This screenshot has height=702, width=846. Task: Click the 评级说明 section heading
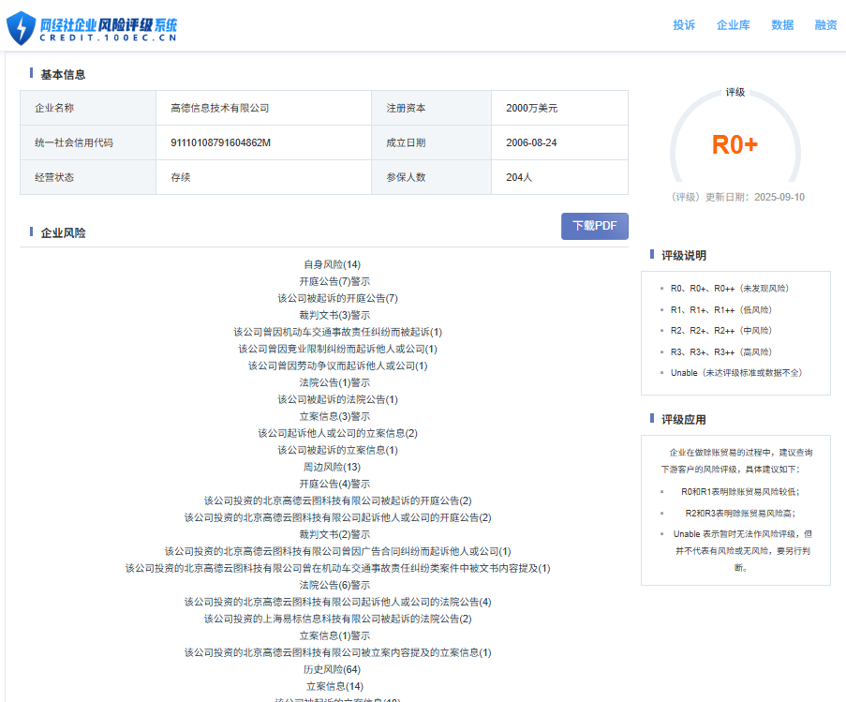pos(684,255)
